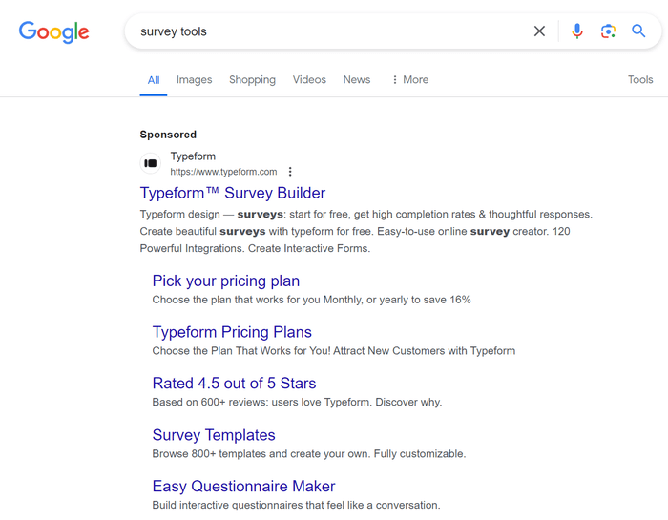Open the Typeform Pricing Plans link
Viewport: 668px width, 520px height.
point(232,332)
